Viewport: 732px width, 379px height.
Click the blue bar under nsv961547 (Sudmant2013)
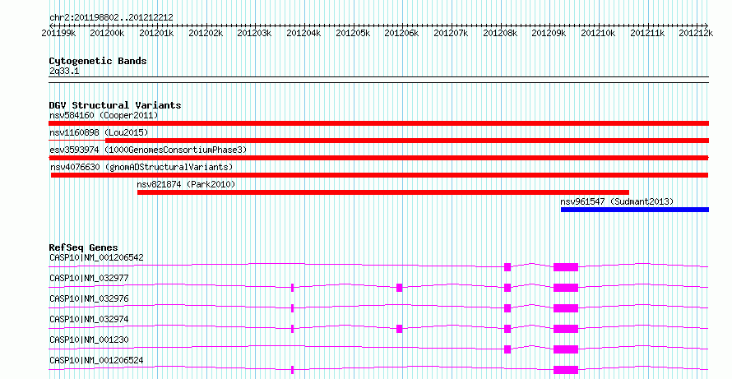point(635,210)
